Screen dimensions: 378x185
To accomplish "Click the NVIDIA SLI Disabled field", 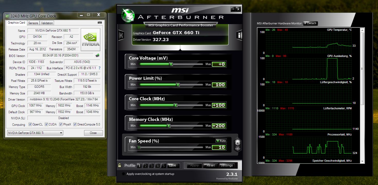I will coord(64,118).
